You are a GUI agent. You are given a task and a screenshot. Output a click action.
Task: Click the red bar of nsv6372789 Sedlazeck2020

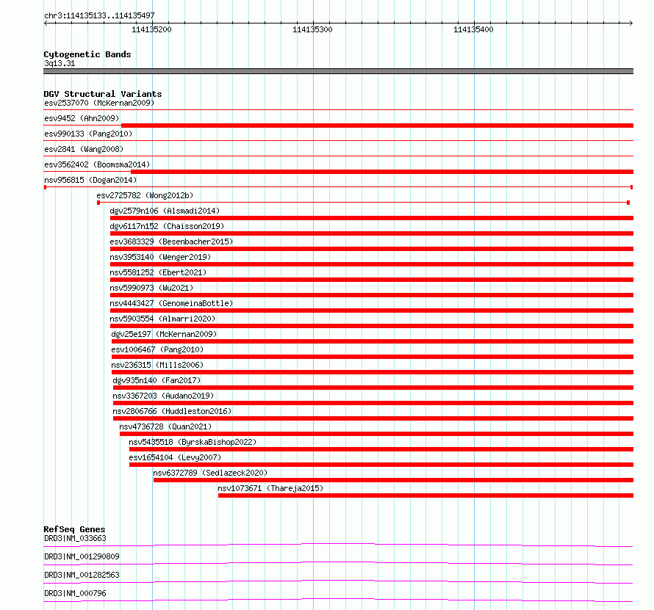pos(393,480)
